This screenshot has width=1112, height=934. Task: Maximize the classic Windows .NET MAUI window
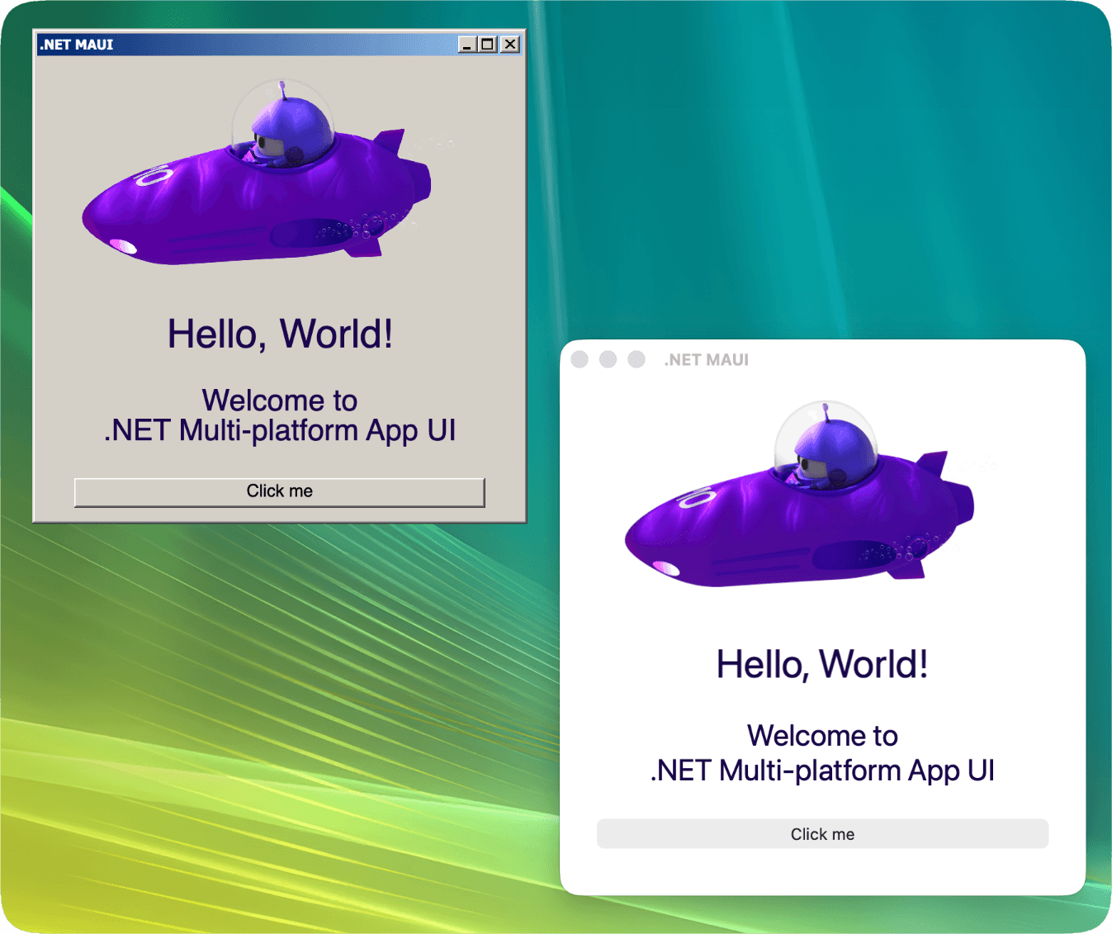488,45
